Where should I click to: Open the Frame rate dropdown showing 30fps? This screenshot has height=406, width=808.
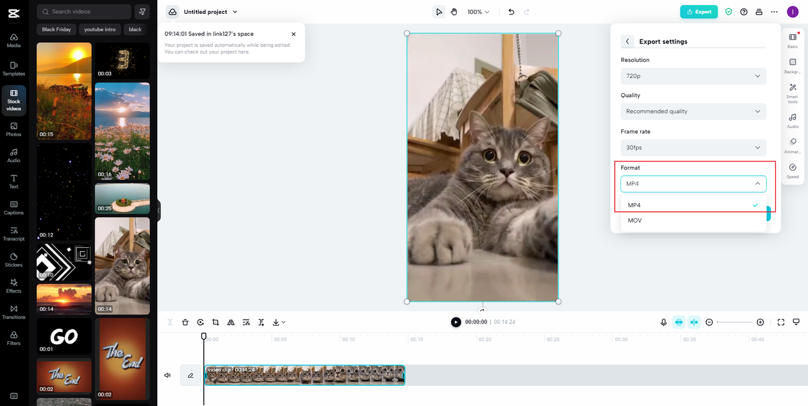point(693,147)
